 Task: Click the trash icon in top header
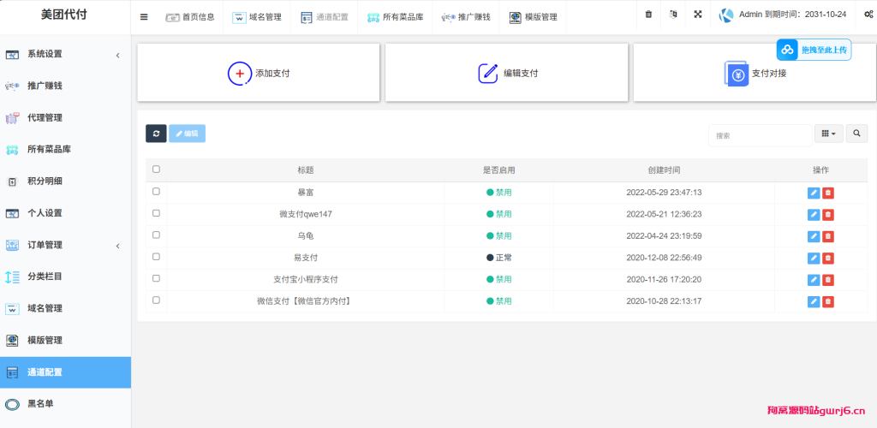pos(648,15)
